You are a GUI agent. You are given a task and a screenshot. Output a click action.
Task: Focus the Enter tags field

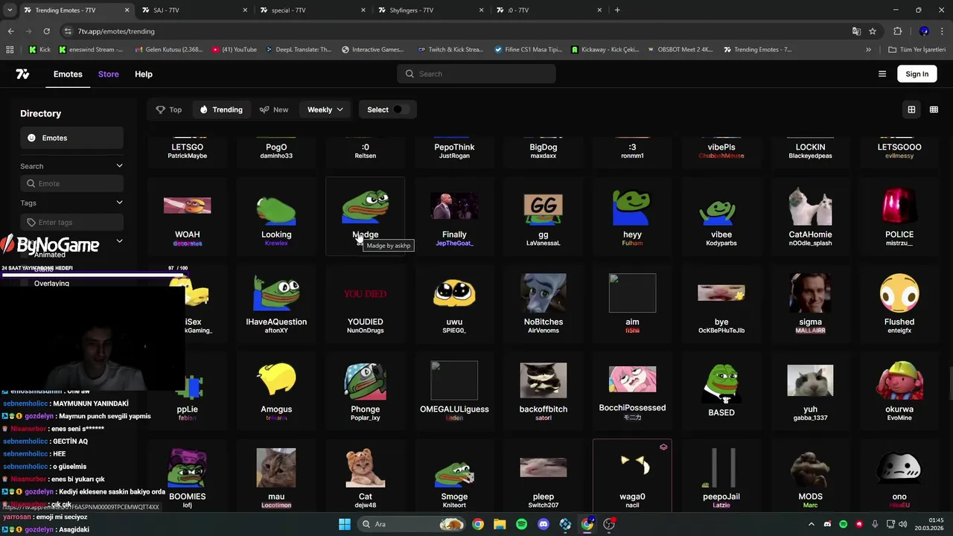point(71,222)
